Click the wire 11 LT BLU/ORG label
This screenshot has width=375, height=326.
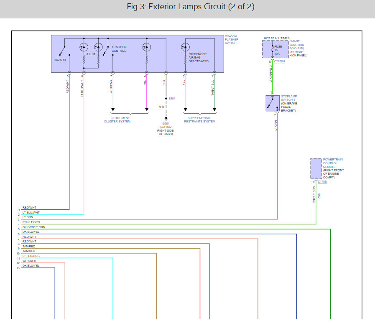coord(31,256)
